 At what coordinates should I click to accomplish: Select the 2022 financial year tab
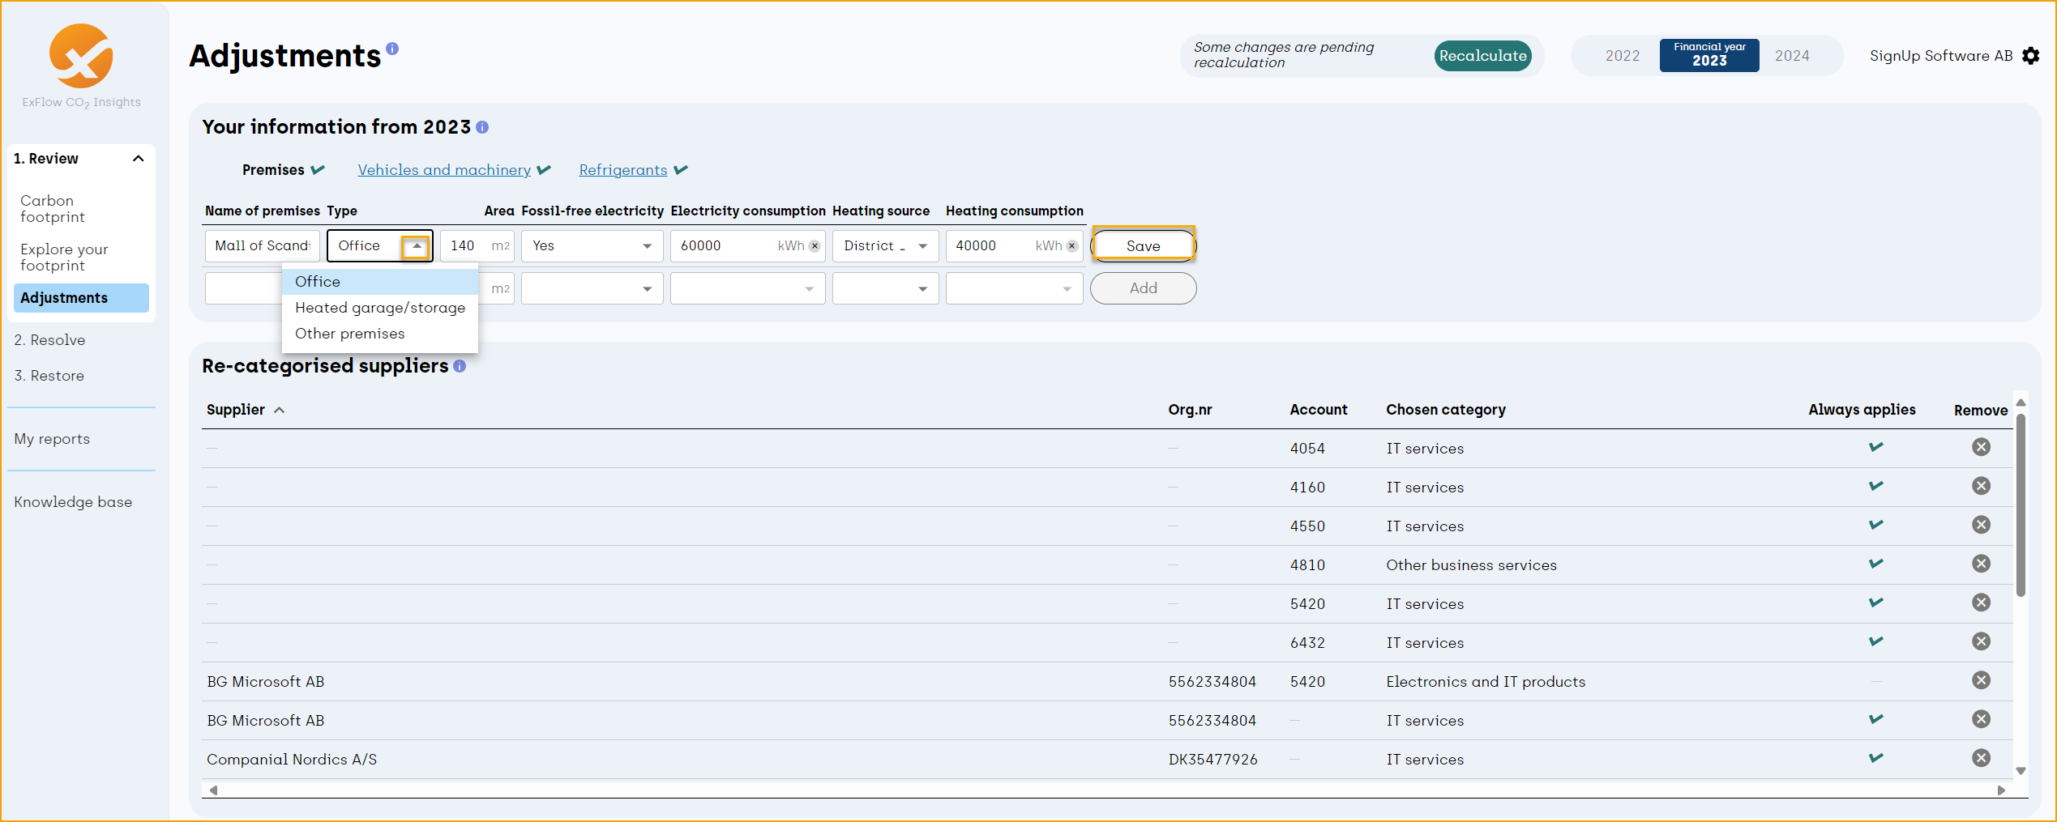(1622, 55)
